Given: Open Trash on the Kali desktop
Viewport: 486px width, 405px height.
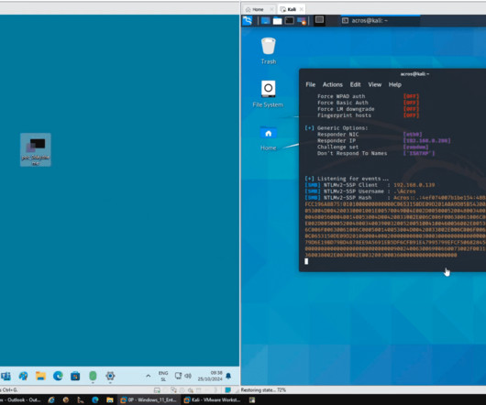Looking at the screenshot, I should click(269, 50).
